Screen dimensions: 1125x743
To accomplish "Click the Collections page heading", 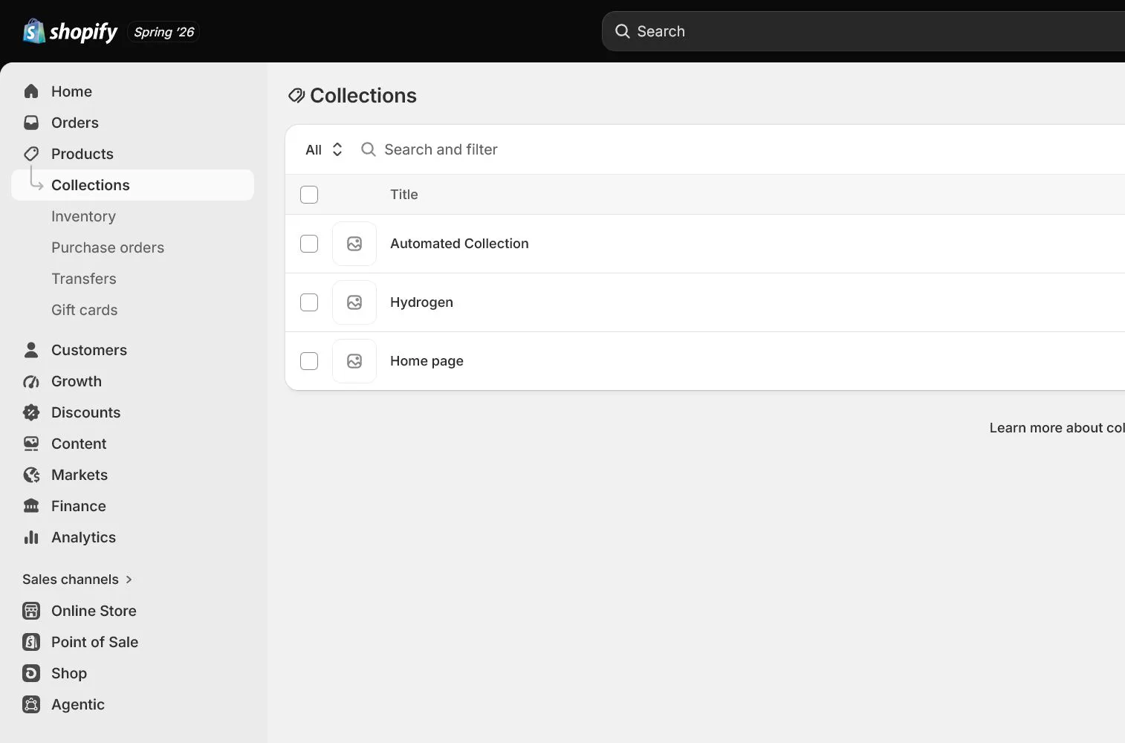I will [363, 96].
